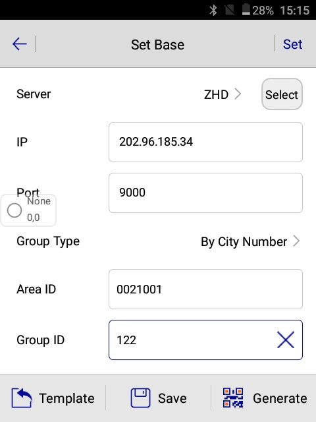The image size is (316, 422).
Task: Tap the Bluetooth status bar icon
Action: click(x=213, y=11)
